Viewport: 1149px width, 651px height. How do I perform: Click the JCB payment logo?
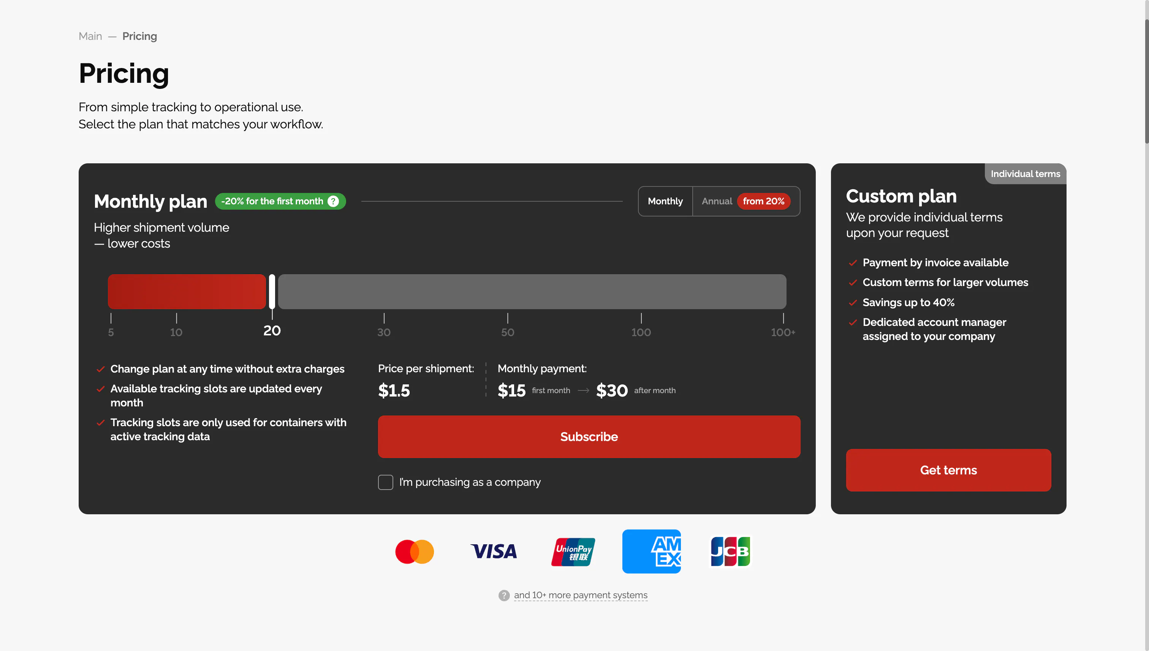coord(730,552)
